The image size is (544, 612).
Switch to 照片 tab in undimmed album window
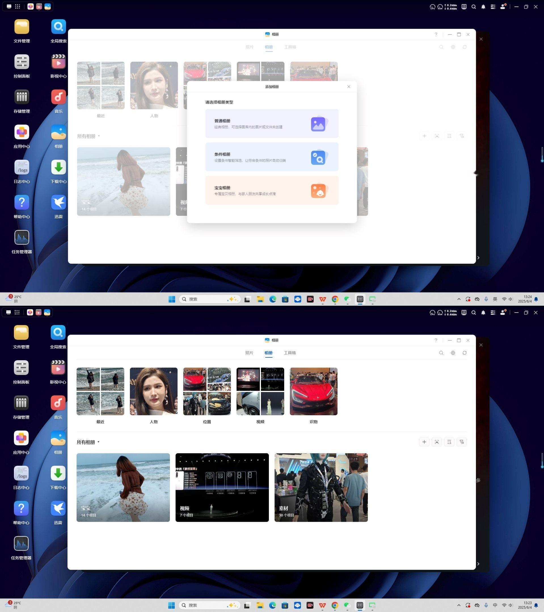coord(249,353)
